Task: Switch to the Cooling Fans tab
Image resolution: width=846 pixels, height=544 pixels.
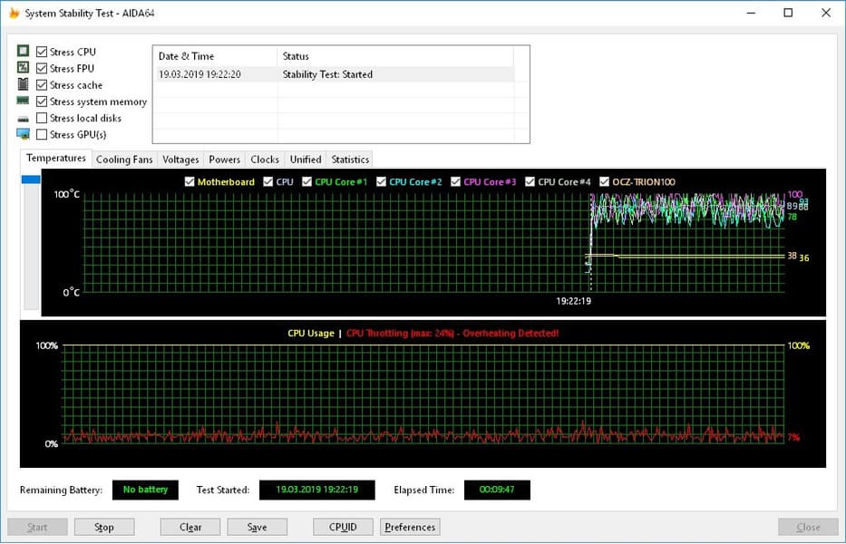Action: (124, 160)
